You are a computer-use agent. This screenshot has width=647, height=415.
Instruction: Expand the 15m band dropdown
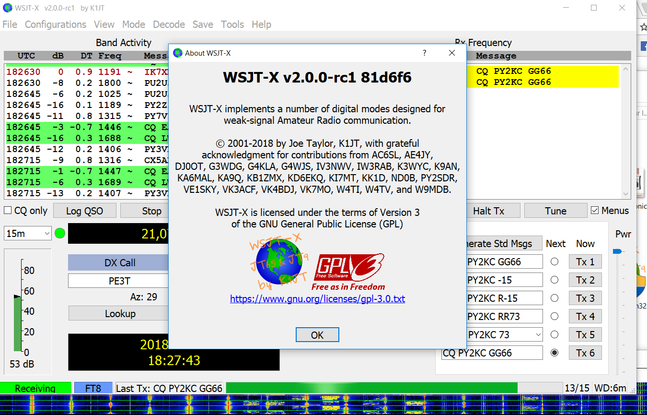46,234
